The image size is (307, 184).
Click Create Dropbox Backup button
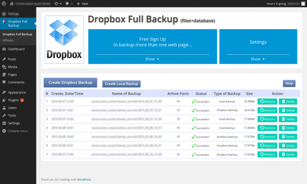tap(70, 83)
